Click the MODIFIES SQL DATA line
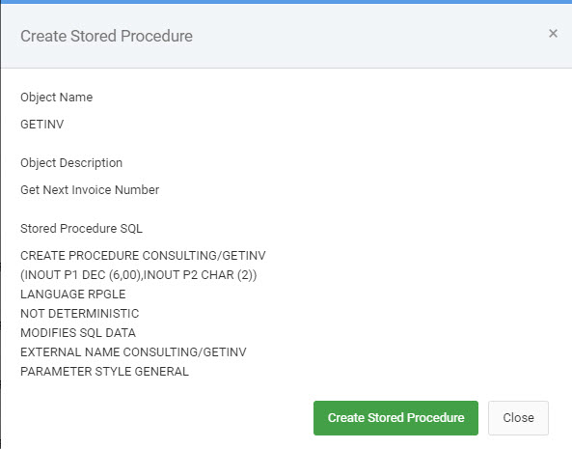The height and width of the screenshot is (449, 572). 78,333
